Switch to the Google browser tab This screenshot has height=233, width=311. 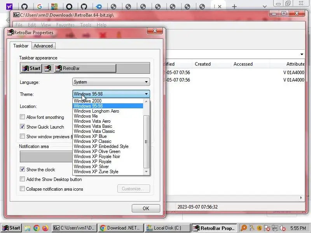click(40, 7)
